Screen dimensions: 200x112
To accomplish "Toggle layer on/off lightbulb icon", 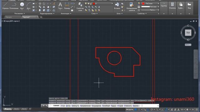I will pos(86,4).
